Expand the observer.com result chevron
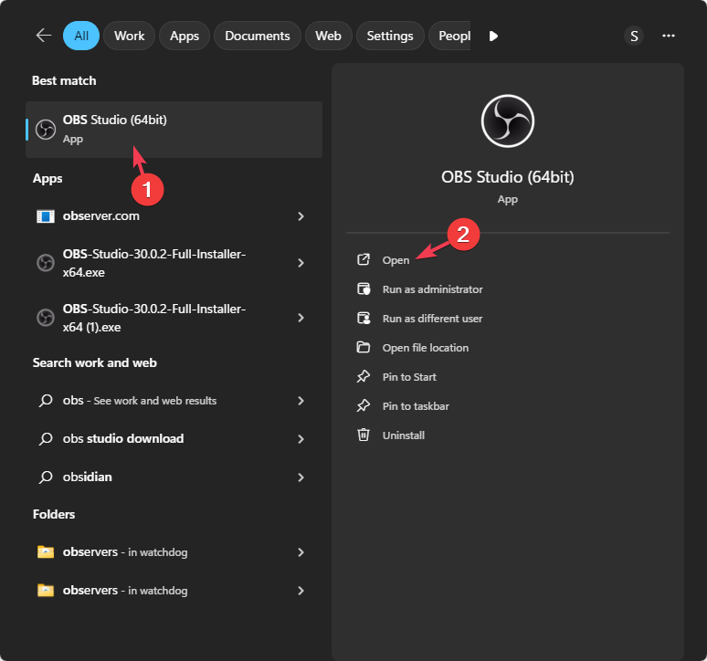The height and width of the screenshot is (661, 707). 301,216
